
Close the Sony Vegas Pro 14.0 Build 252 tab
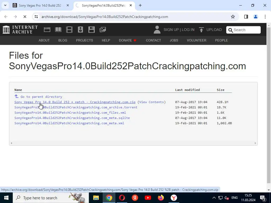click(68, 5)
